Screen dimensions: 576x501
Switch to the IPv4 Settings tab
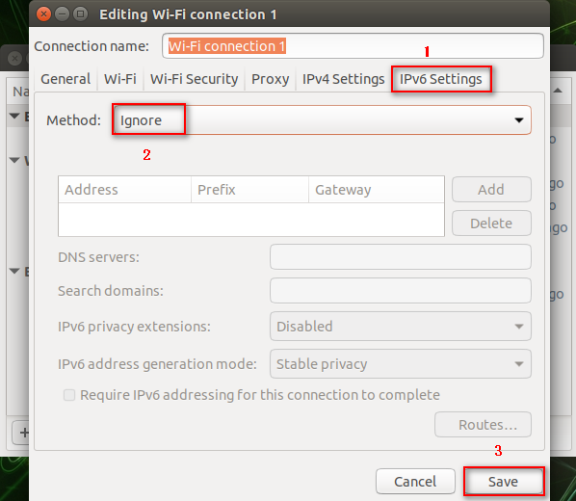tap(343, 79)
